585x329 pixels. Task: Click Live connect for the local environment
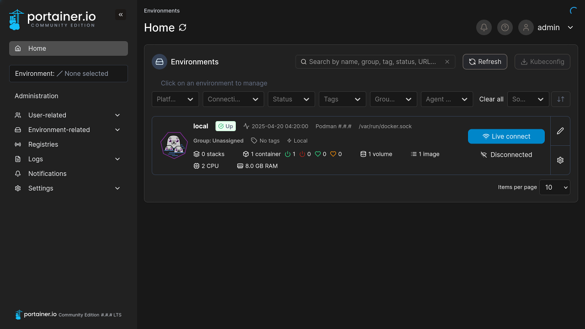tap(506, 136)
